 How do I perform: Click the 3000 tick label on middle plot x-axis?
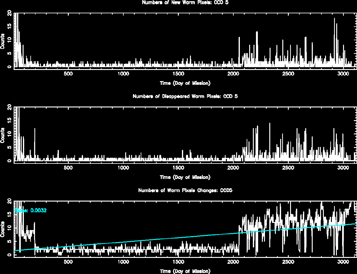[343, 168]
